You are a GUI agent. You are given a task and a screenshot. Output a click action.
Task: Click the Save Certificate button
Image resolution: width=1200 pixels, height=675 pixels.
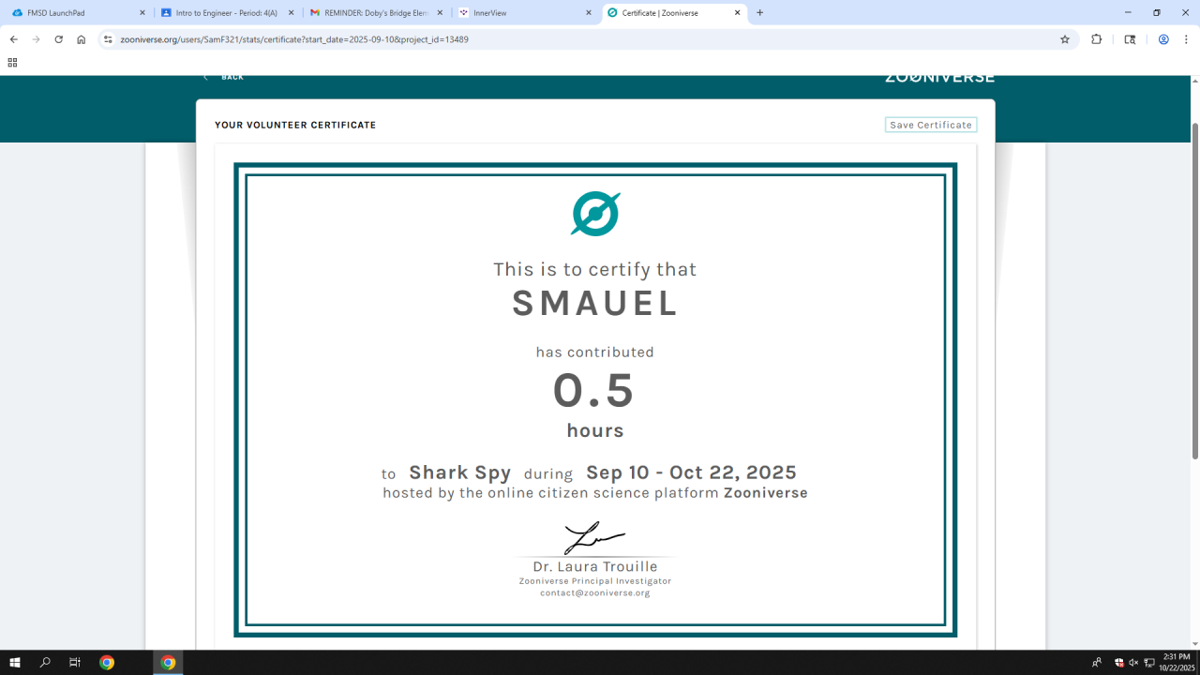tap(931, 125)
